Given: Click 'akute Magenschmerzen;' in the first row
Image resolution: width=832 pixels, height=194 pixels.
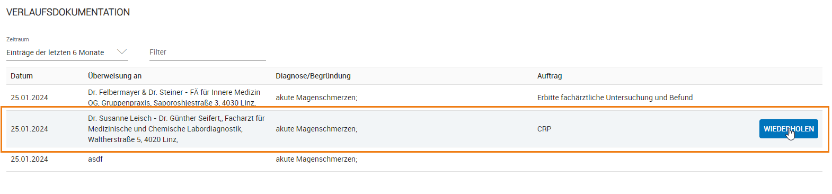Looking at the screenshot, I should click(x=316, y=98).
